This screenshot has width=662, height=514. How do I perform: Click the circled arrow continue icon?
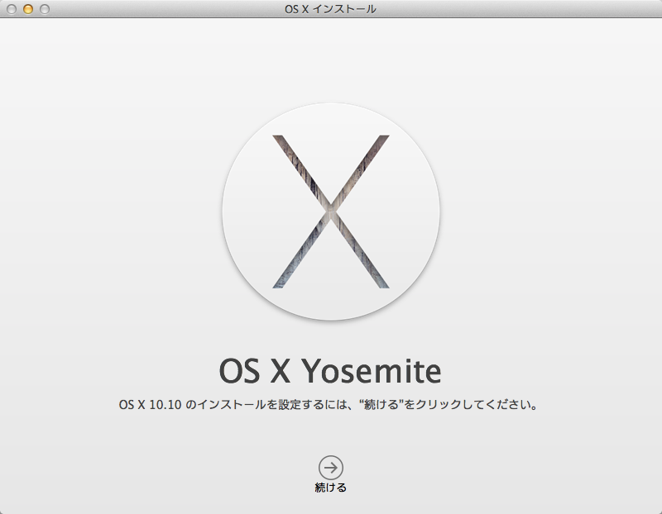click(x=330, y=467)
